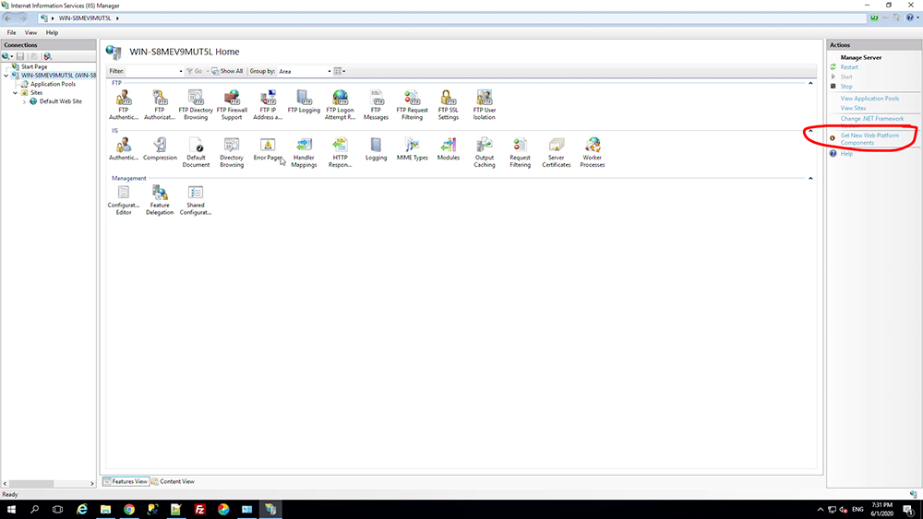This screenshot has width=923, height=519.
Task: Open the Server Certificates feature
Action: (x=557, y=152)
